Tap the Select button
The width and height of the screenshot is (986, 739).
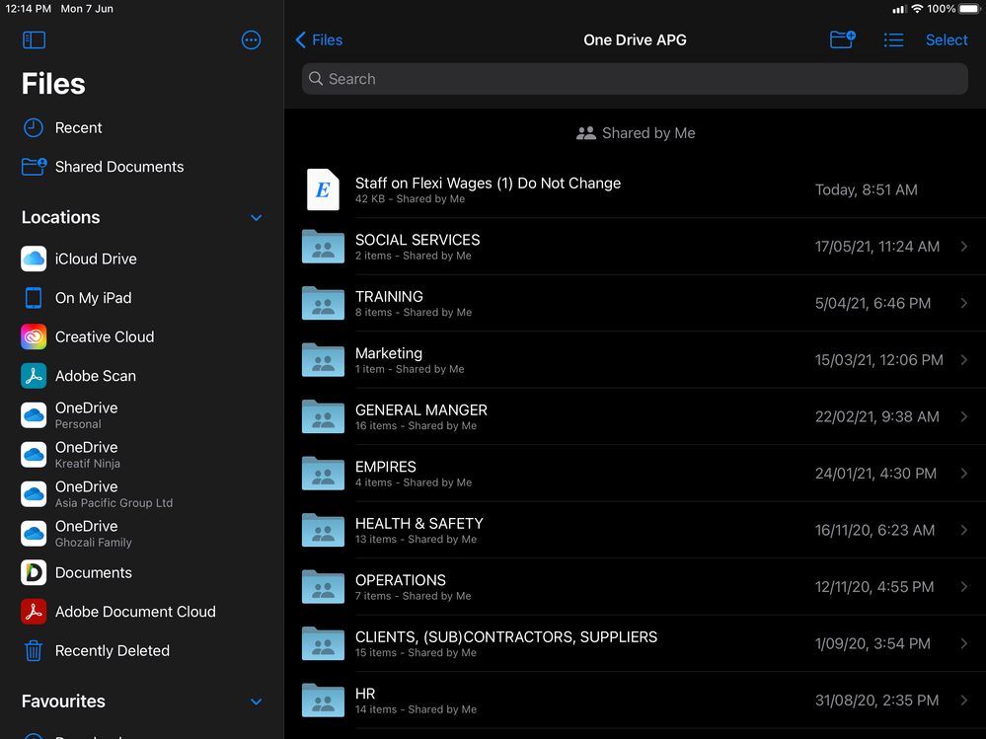pyautogui.click(x=947, y=40)
